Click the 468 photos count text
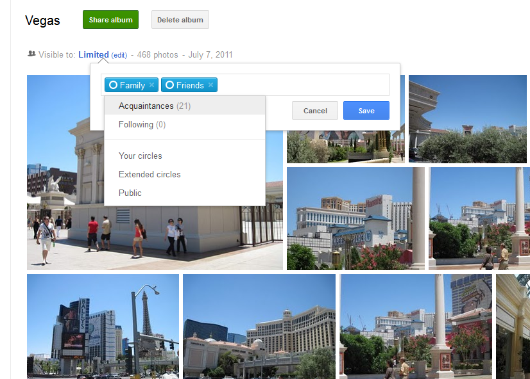 157,54
